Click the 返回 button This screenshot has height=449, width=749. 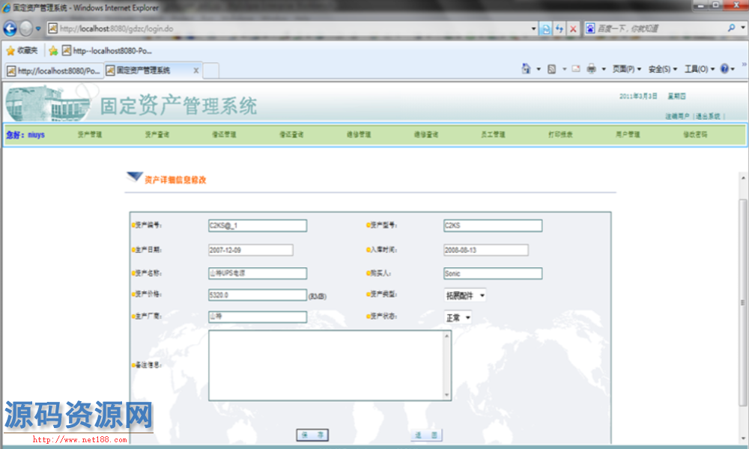coord(426,435)
